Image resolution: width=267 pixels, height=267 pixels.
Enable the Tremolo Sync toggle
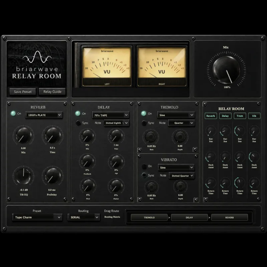pyautogui.click(x=144, y=123)
